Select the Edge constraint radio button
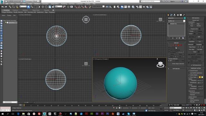This screenshot has height=116, width=206. (196, 24)
